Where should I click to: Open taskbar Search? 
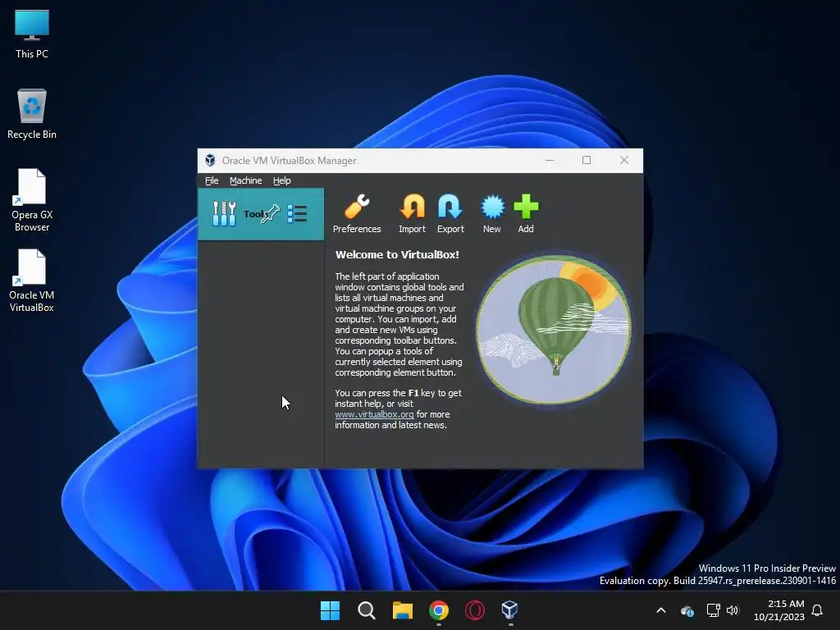pos(367,610)
